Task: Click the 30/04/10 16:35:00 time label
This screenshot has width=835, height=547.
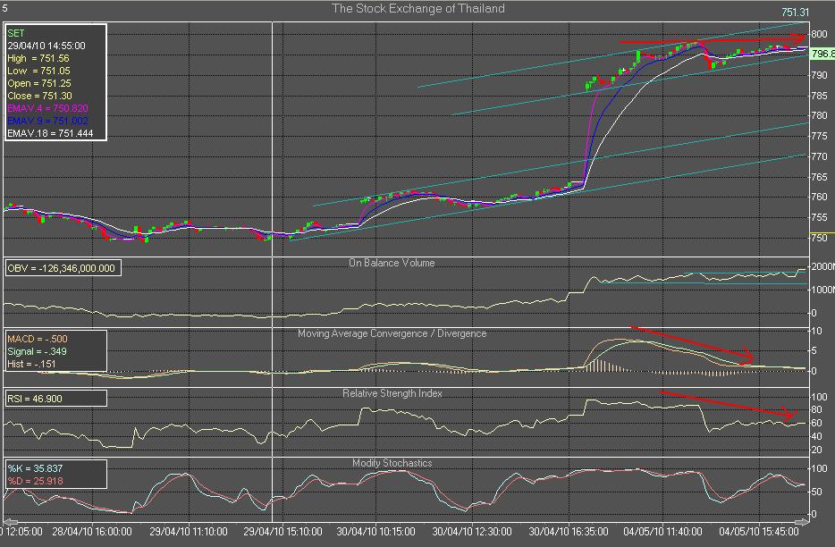Action: pyautogui.click(x=569, y=532)
